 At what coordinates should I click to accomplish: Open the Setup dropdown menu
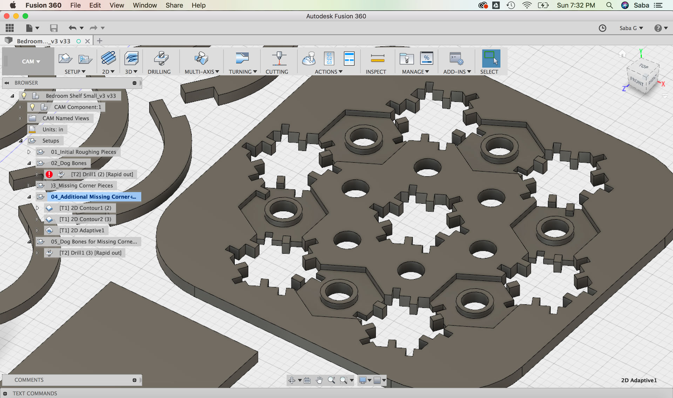click(75, 71)
